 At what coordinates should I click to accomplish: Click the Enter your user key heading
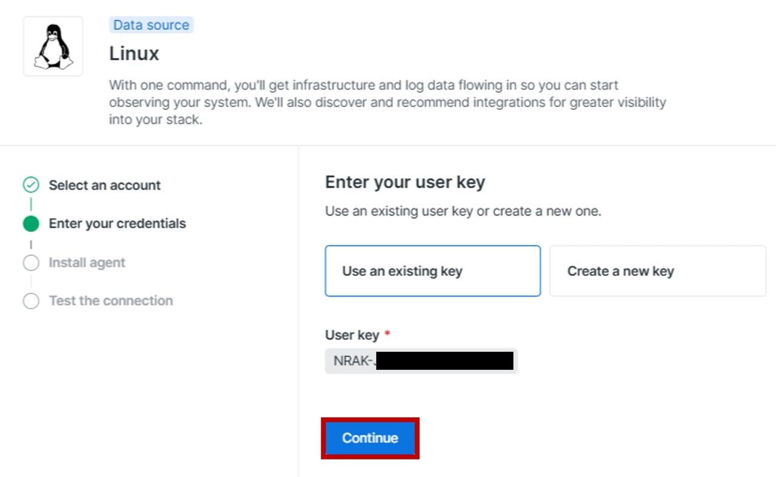tap(405, 182)
